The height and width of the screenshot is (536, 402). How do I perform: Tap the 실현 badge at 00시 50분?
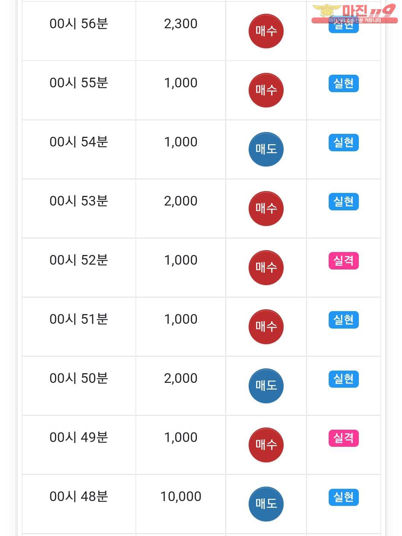click(344, 379)
